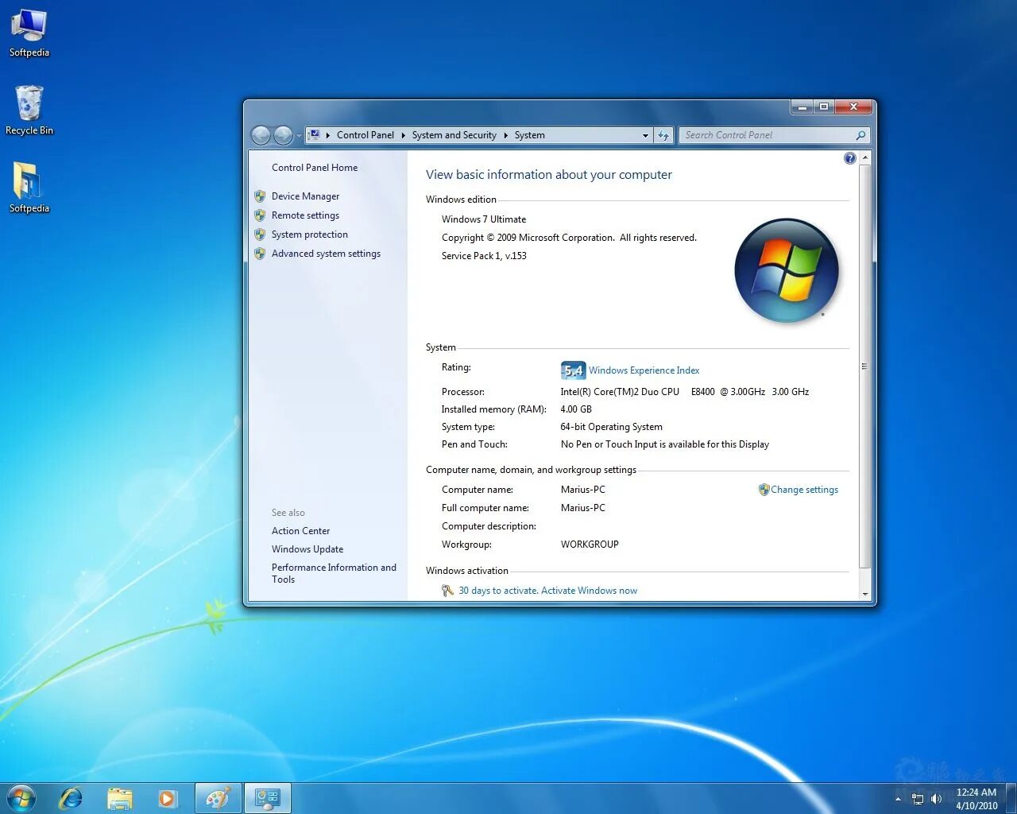Click the vertical scrollbar thumb

[865, 366]
